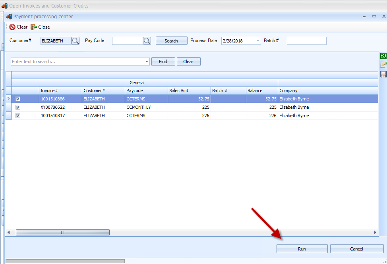
Task: Click the Run button
Action: coord(302,249)
